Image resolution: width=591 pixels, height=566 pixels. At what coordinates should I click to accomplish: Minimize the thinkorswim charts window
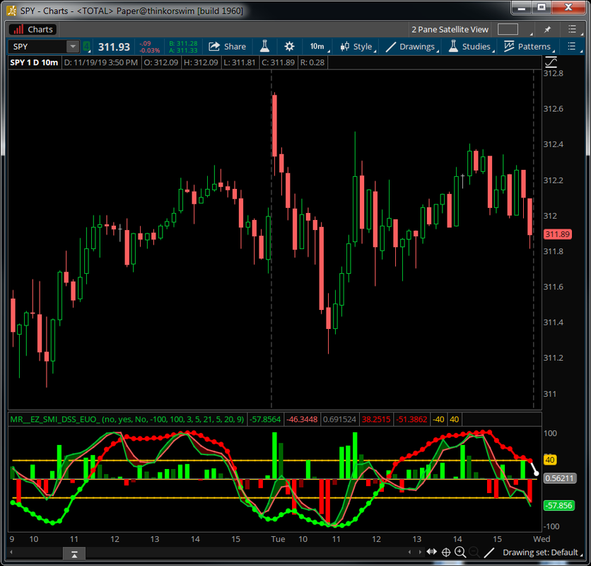tap(522, 8)
